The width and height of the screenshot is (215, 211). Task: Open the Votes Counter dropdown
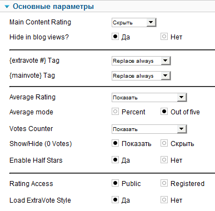[x=149, y=129]
